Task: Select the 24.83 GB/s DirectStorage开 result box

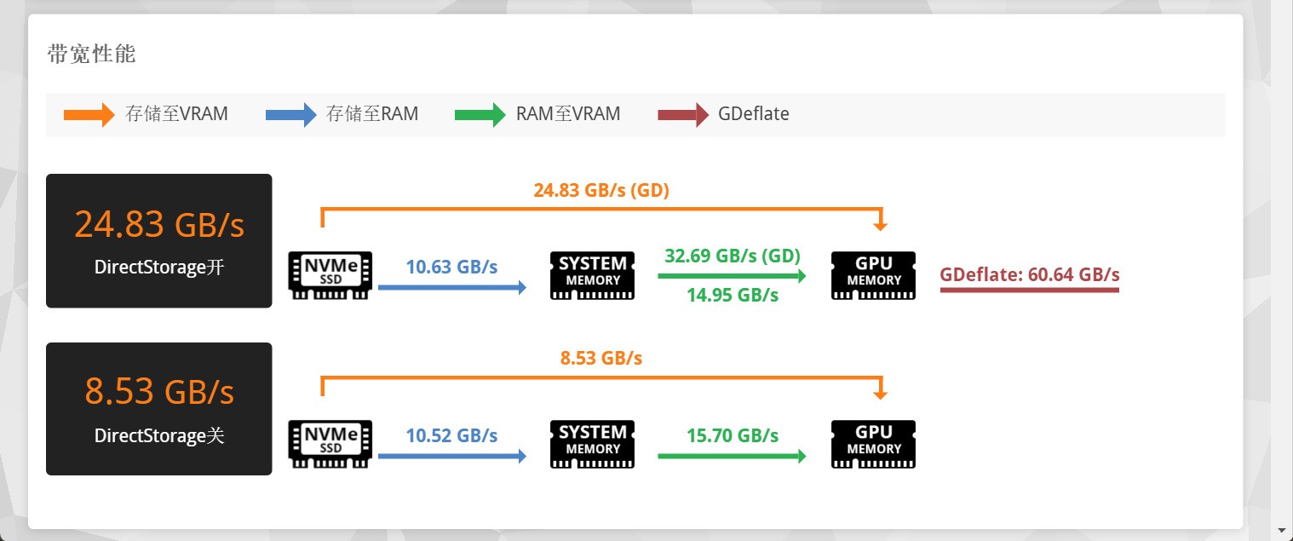Action: point(159,241)
